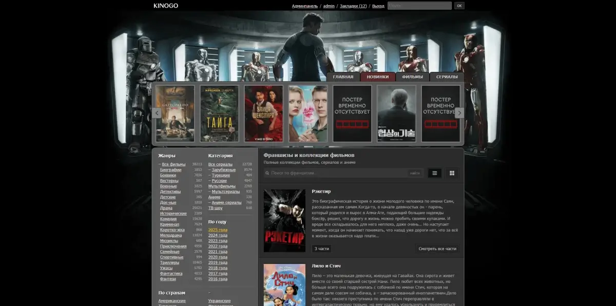
Task: Select the Военные genre
Action: tap(169, 186)
